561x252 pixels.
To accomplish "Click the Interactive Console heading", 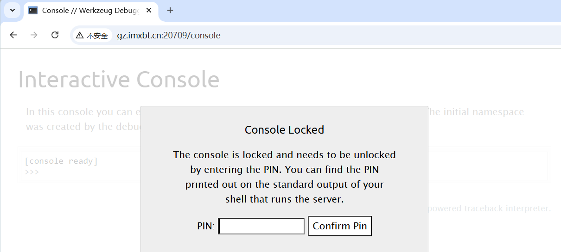I will point(119,80).
